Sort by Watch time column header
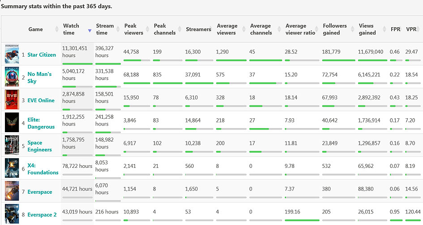The image size is (423, 225). click(x=71, y=29)
